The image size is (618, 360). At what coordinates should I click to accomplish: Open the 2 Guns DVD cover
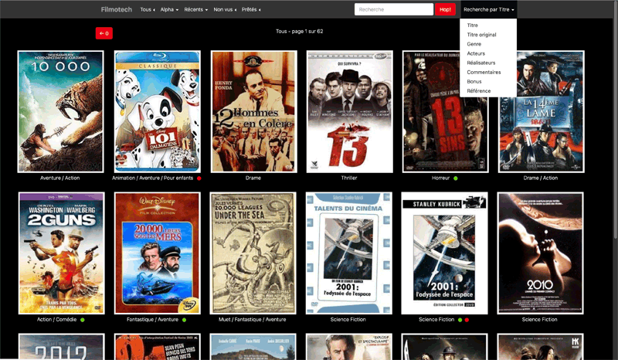62,253
